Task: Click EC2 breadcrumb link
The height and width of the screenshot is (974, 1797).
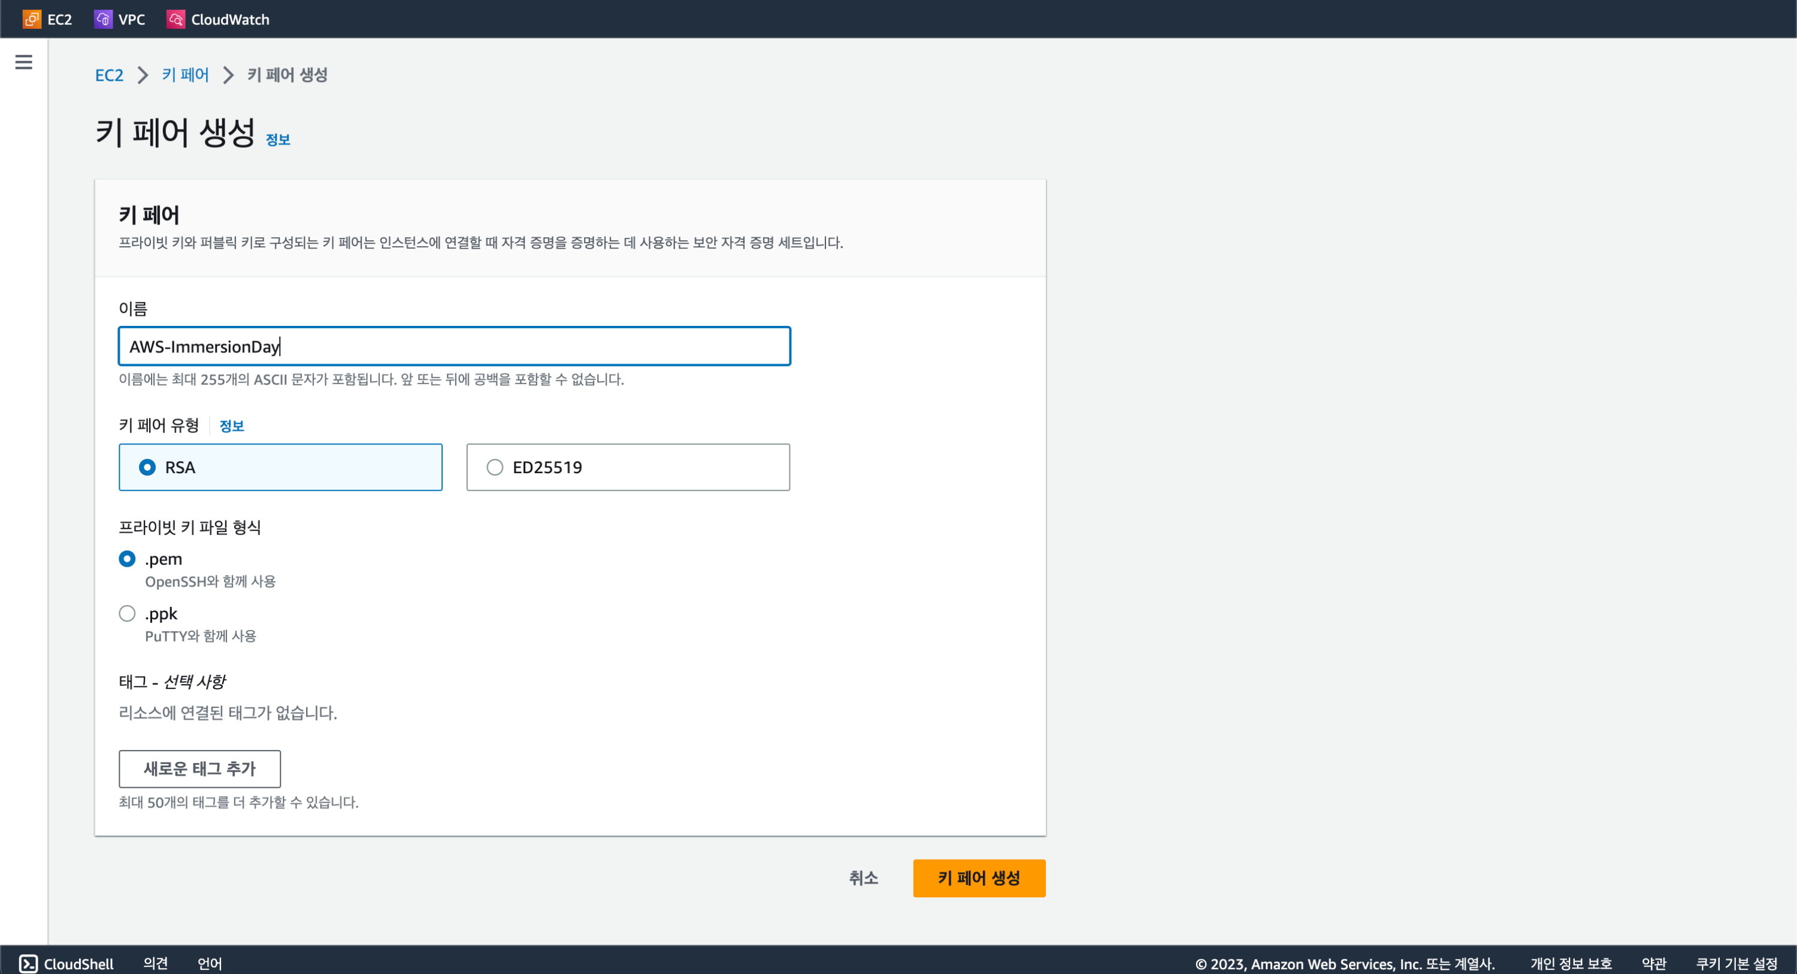Action: pyautogui.click(x=109, y=75)
